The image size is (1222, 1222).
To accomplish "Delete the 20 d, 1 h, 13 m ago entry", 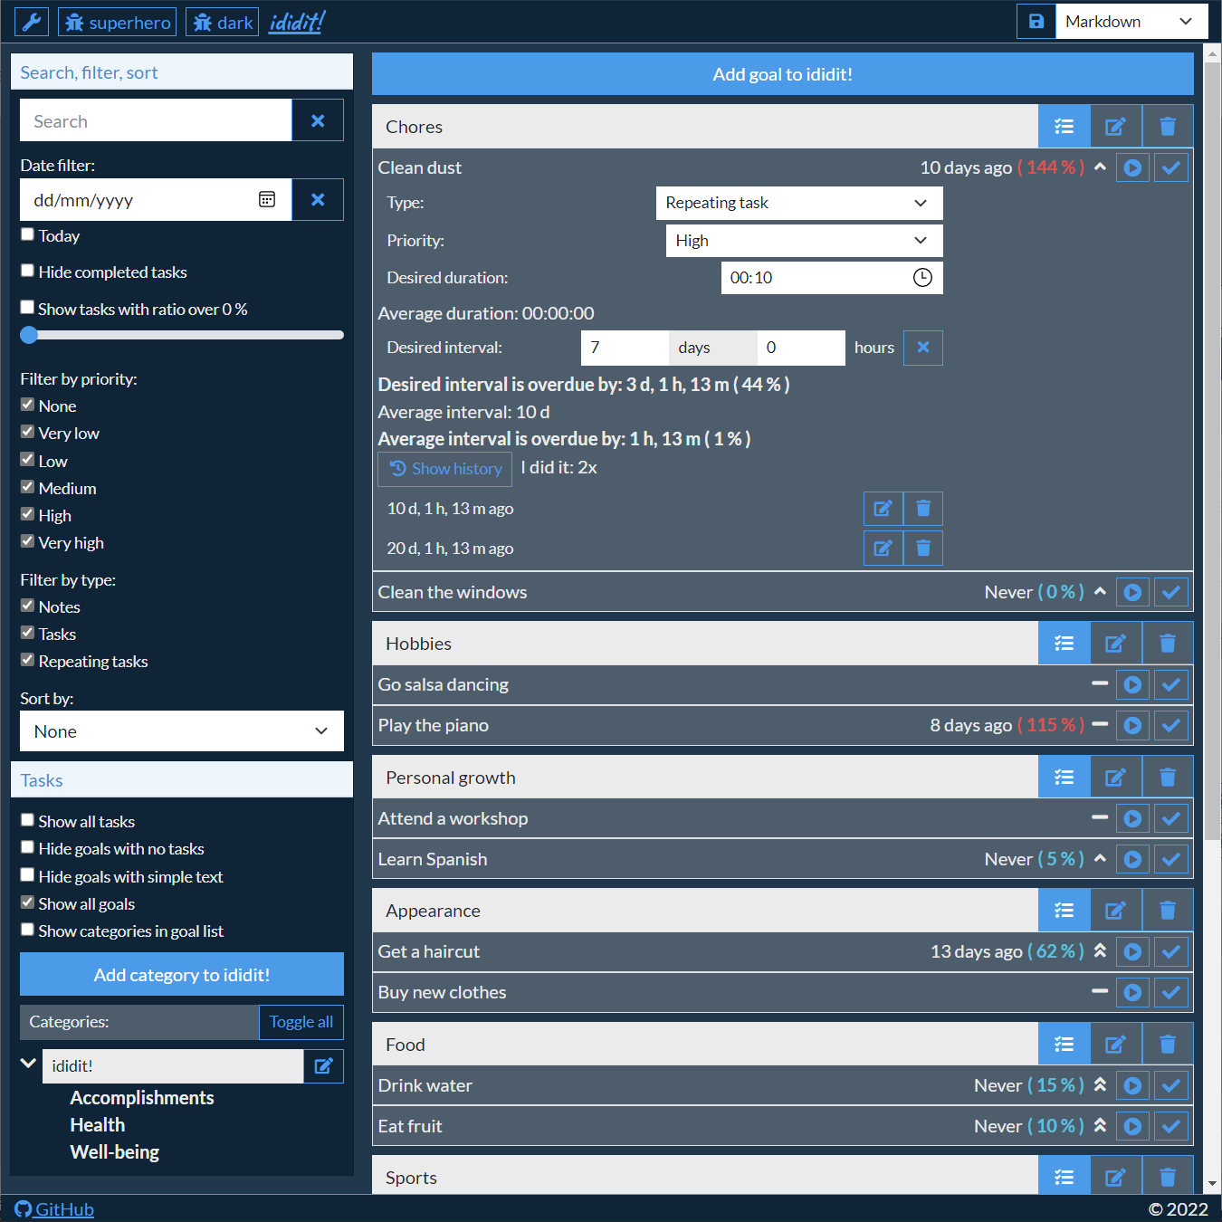I will click(x=923, y=548).
